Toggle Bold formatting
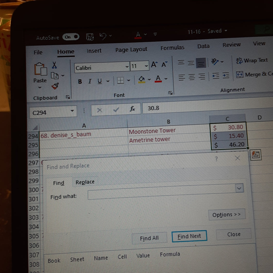Viewport: 273px width, 273px height. point(80,82)
